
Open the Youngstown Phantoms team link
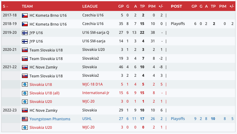(50, 119)
